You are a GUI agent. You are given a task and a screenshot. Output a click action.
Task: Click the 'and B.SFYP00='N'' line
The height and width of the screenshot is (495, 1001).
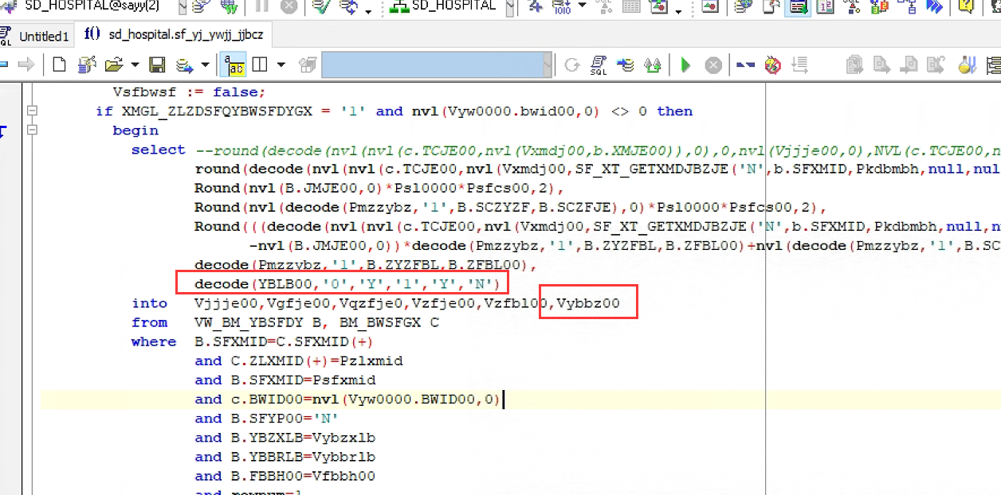pos(267,419)
